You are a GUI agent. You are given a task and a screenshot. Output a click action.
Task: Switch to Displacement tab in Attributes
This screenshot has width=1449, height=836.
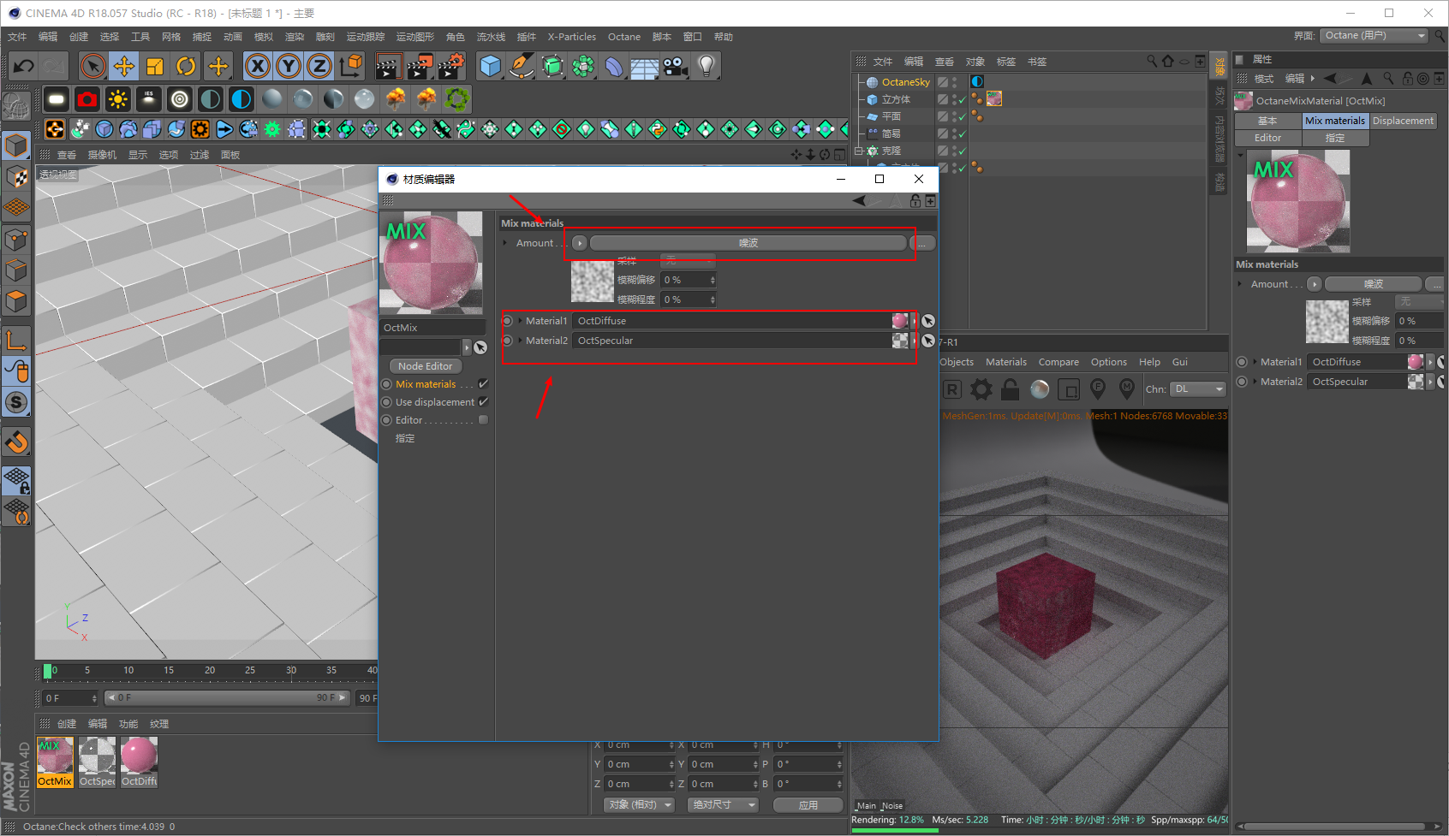[x=1403, y=121]
